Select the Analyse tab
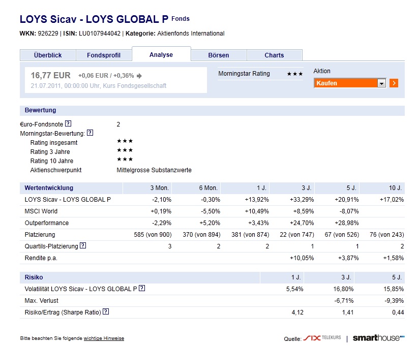 [x=161, y=54]
